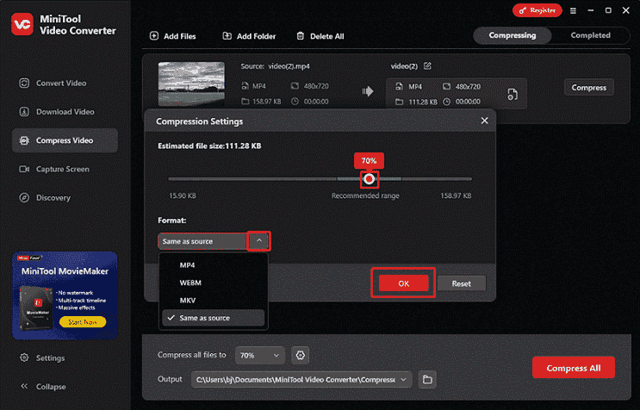The width and height of the screenshot is (640, 410).
Task: Click the Estimated file size 111.28 KB text
Action: pos(209,146)
